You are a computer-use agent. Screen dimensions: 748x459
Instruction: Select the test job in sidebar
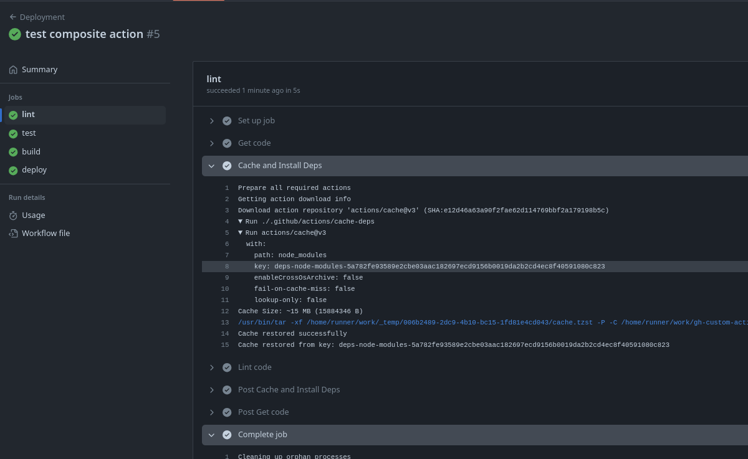click(x=29, y=133)
